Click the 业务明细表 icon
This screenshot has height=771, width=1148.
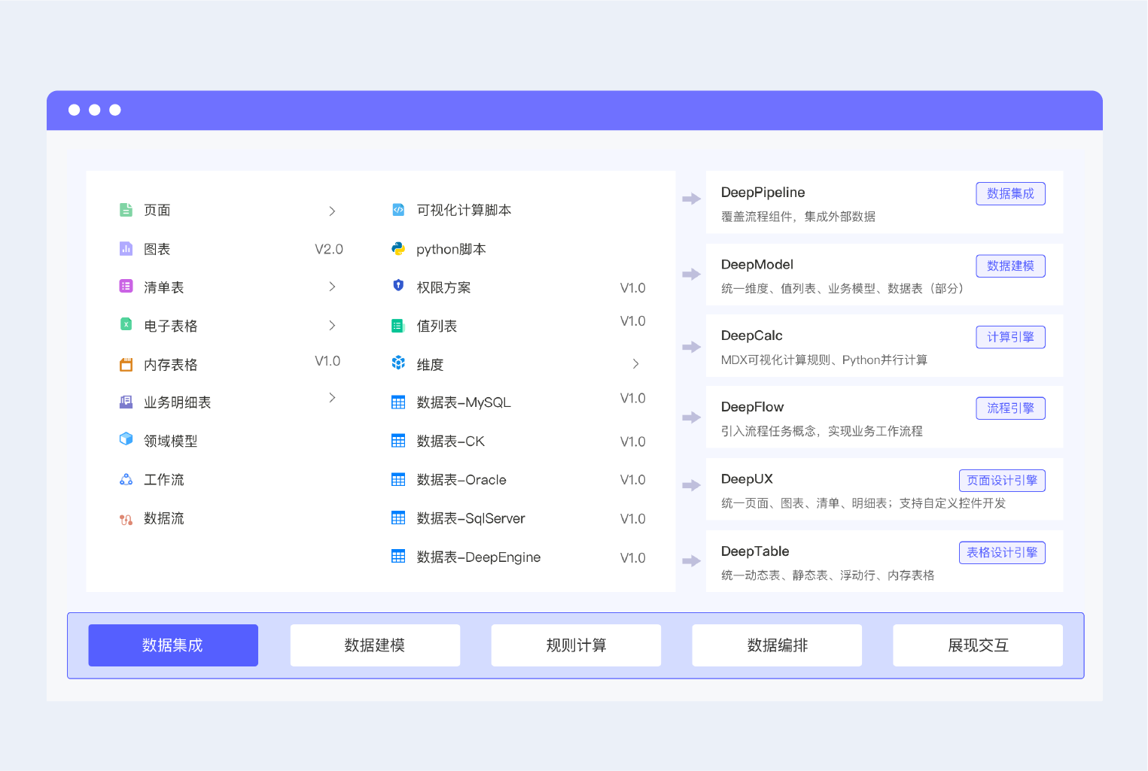point(126,402)
